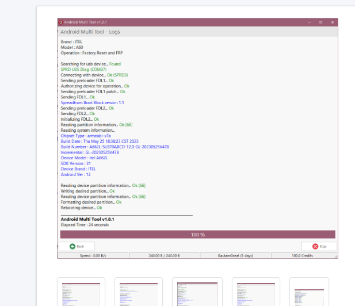Click 'Spreadtrum Boot Block version 1.1' line

pos(93,102)
